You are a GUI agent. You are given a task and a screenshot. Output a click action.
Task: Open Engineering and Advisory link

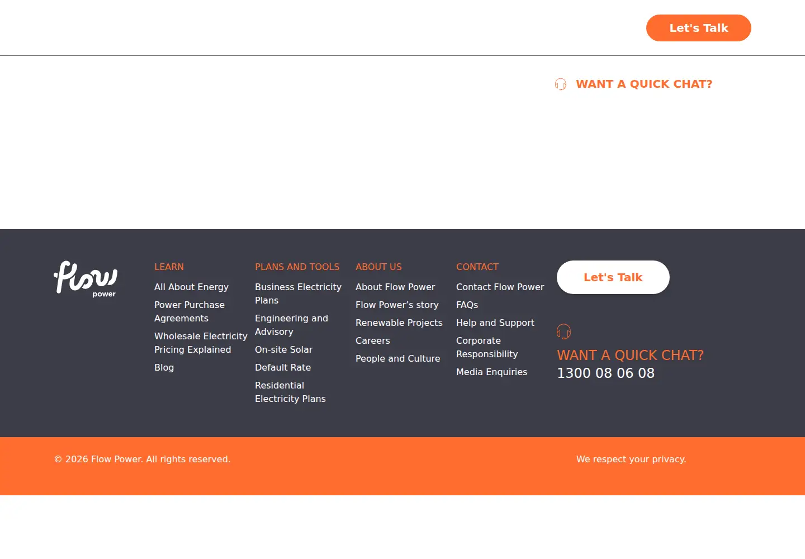click(291, 325)
